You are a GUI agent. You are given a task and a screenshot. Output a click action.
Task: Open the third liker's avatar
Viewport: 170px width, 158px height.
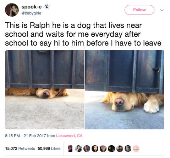(87, 148)
